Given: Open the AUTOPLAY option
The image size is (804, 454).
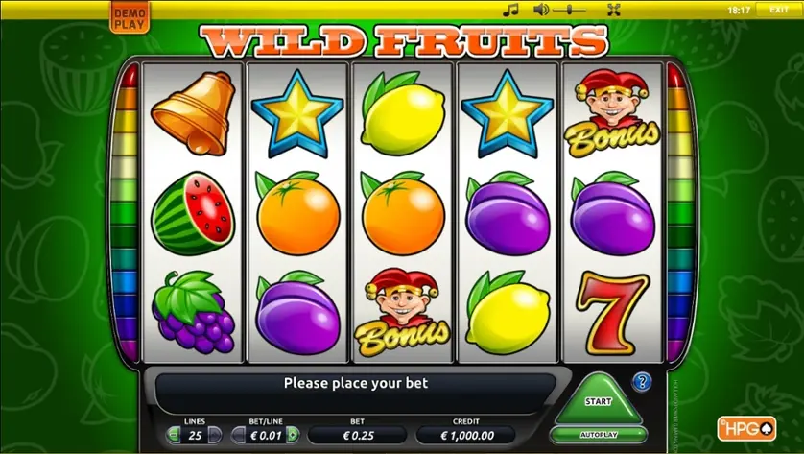Looking at the screenshot, I should [599, 435].
